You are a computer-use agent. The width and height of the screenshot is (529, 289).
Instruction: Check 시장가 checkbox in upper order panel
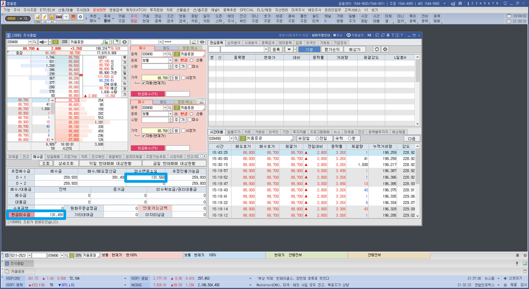[x=183, y=78]
